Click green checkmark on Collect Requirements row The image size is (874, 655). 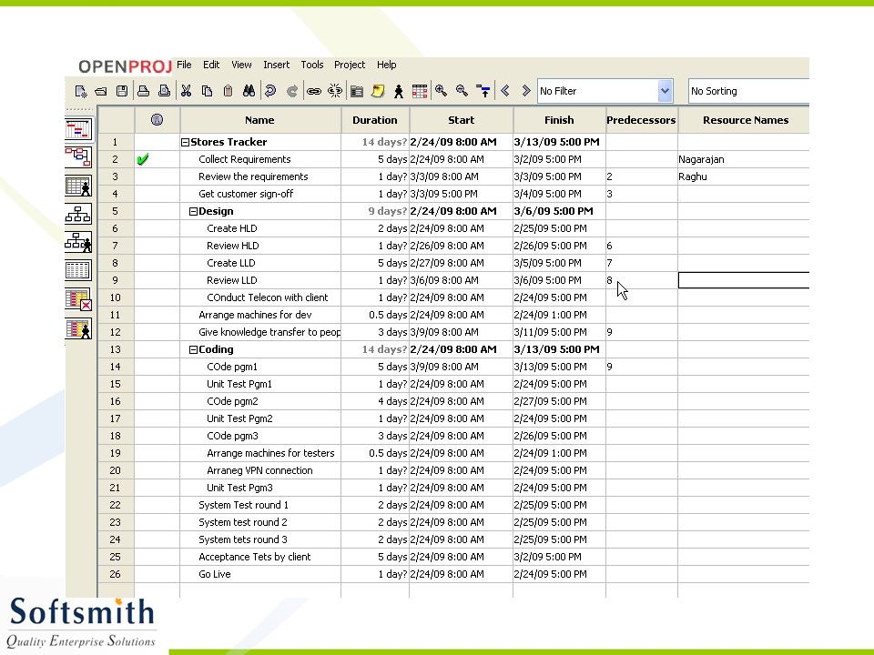coord(143,159)
